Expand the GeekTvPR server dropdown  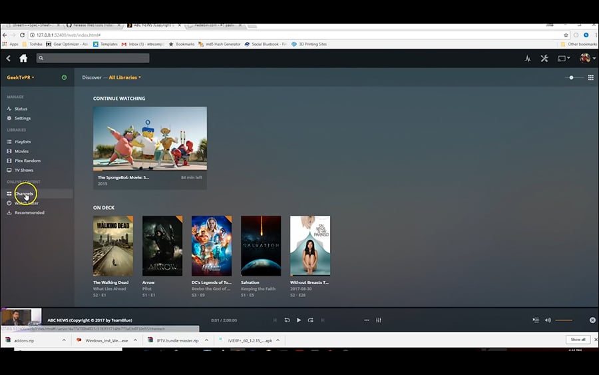[20, 77]
